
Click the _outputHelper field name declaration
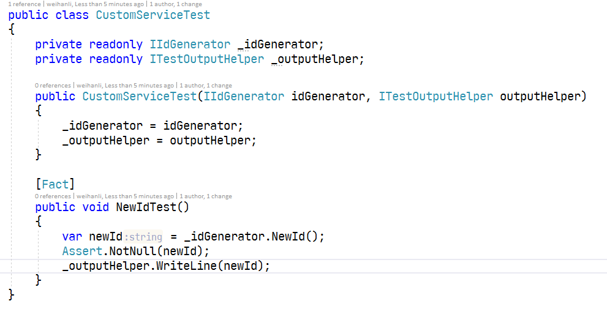[315, 59]
